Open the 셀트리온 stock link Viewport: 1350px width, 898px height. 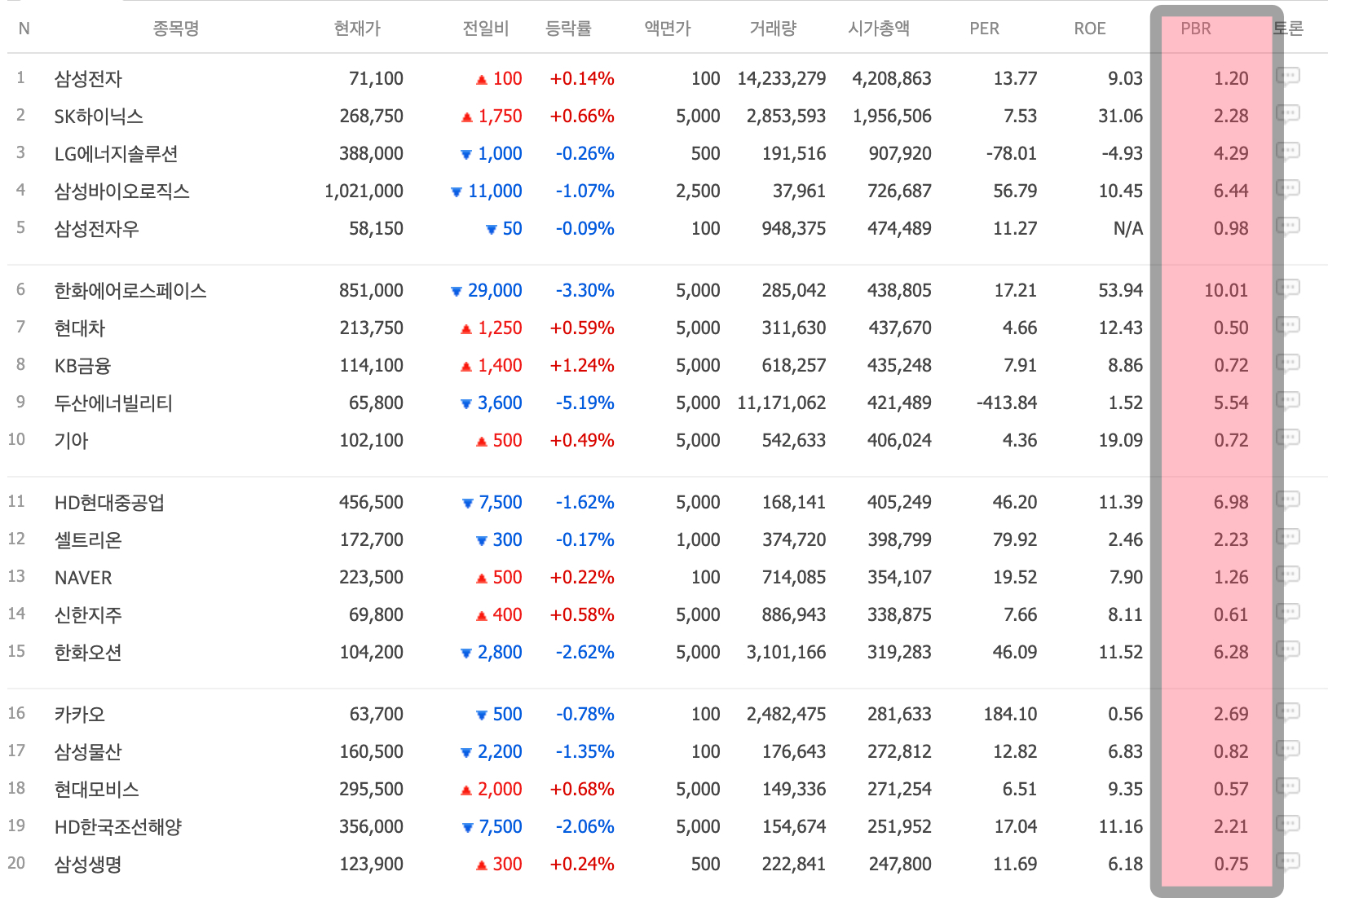(88, 539)
